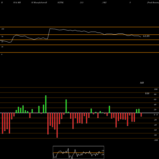Click the MR axis label '60'
This screenshot has height=159, width=159.
point(155,100)
